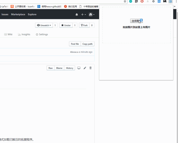
Task: Click the 选择图片 choose-image button
Action: [136, 21]
